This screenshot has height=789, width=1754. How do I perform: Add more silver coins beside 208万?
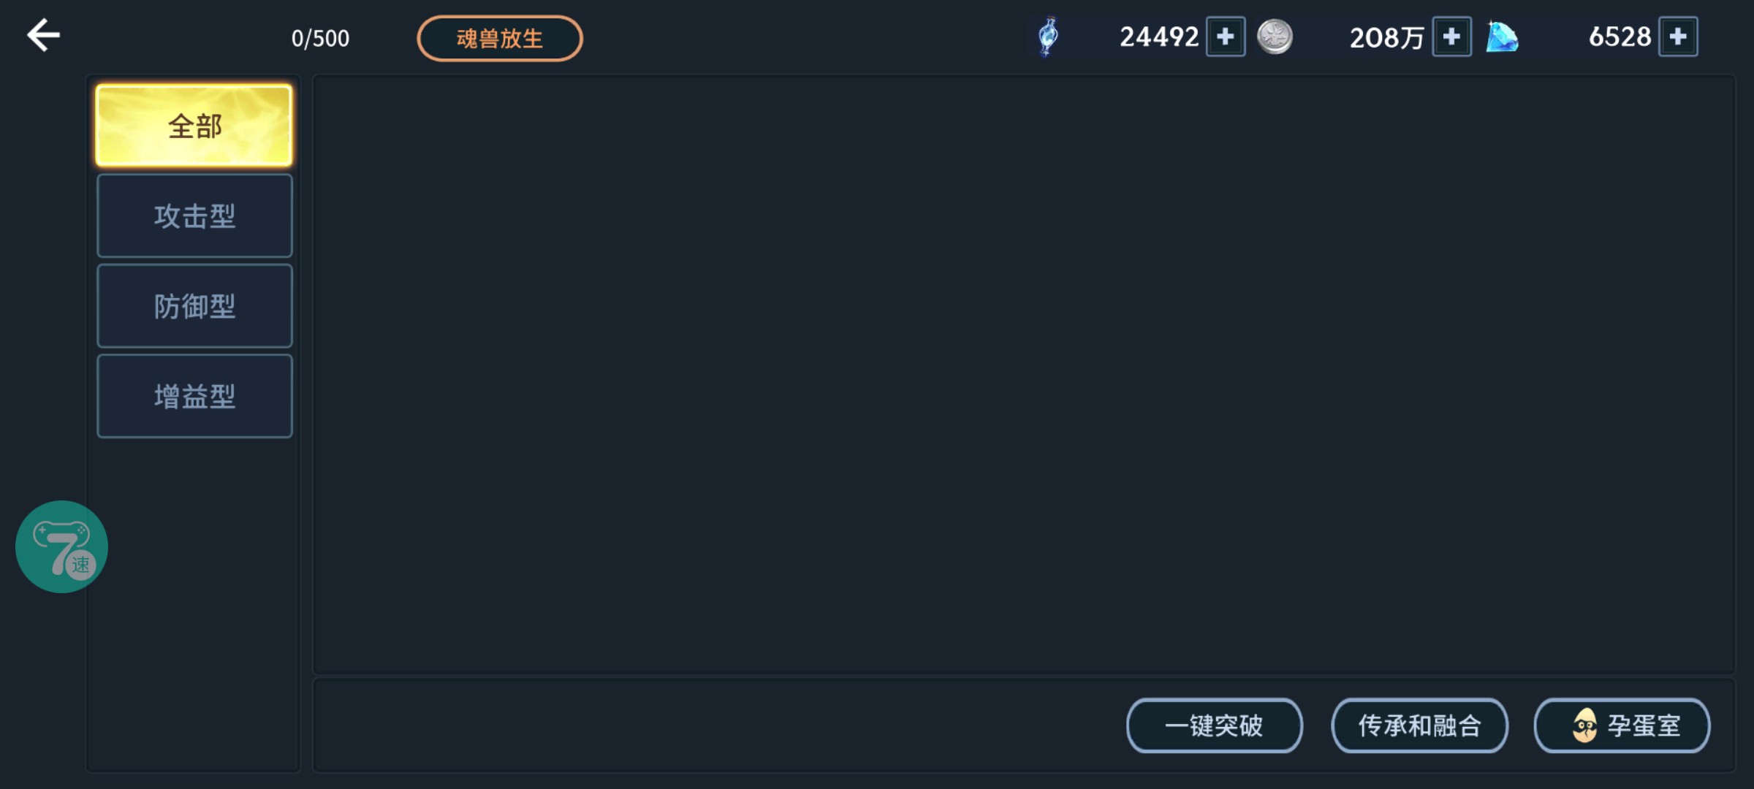click(x=1451, y=37)
